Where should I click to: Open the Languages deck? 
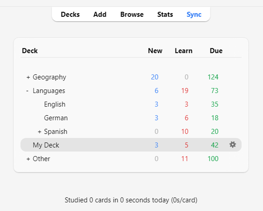[49, 91]
